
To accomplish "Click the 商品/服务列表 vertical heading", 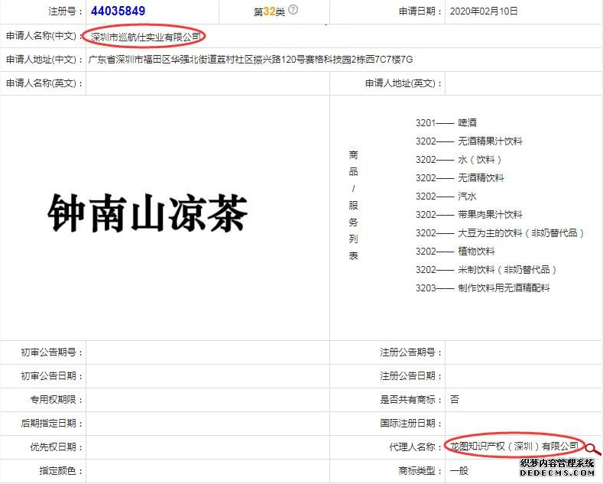I will tap(353, 205).
